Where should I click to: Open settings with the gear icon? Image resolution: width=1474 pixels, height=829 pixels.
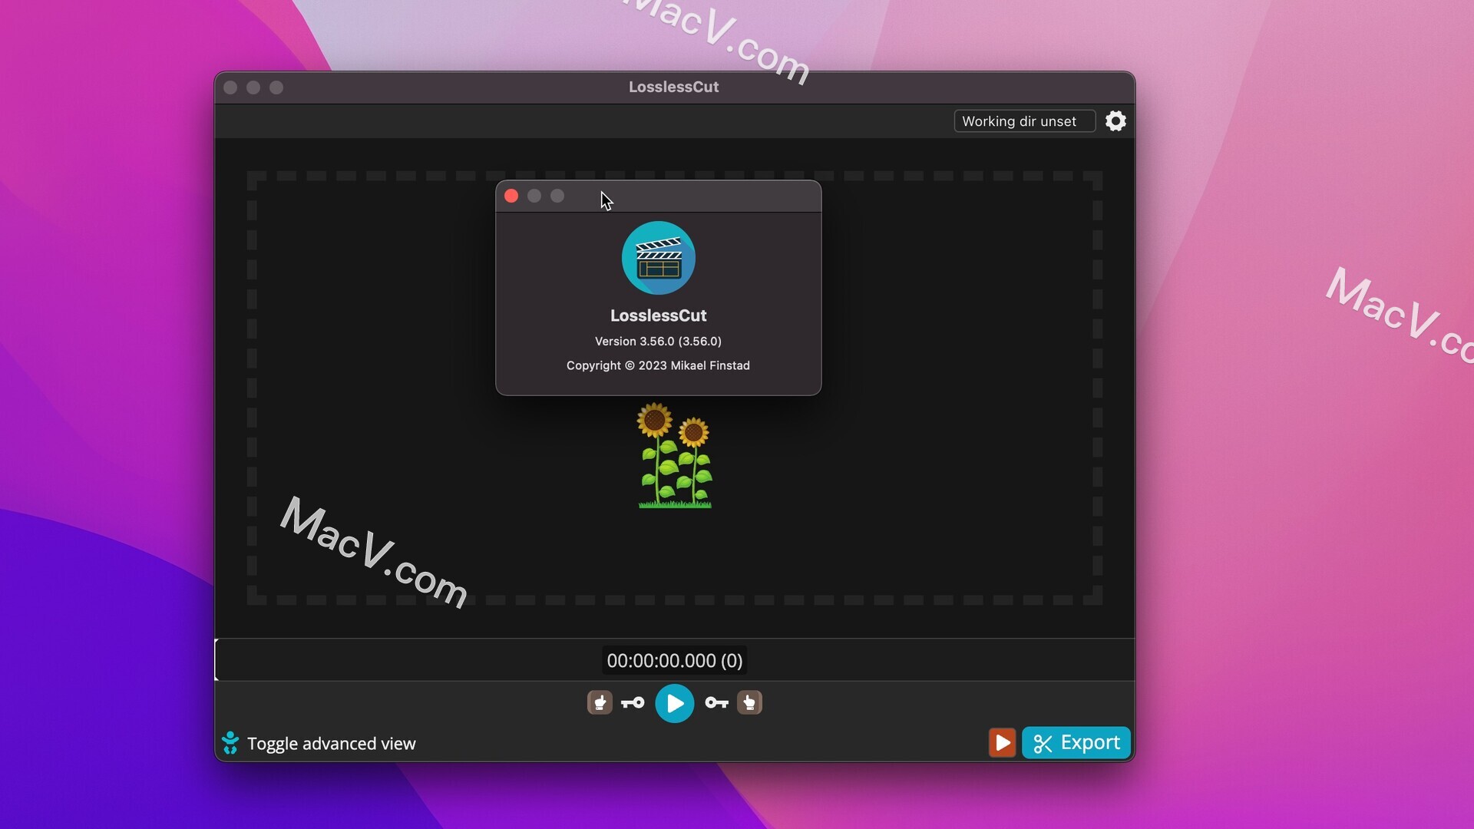click(1115, 121)
